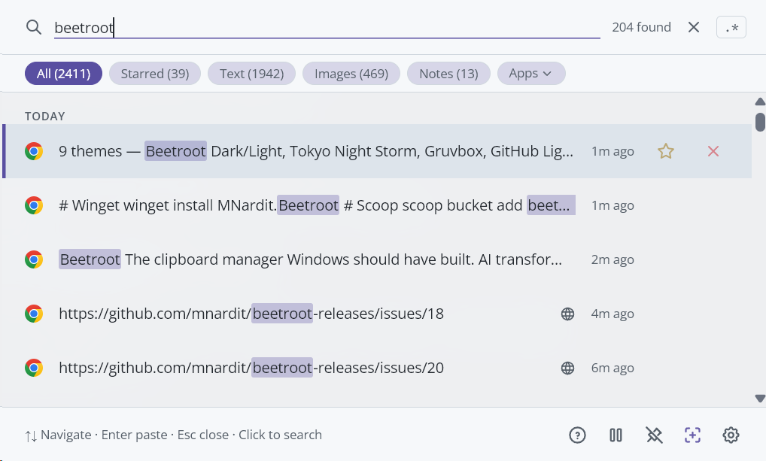The width and height of the screenshot is (766, 461).
Task: Click scrollbar down arrow in results list
Action: 759,399
